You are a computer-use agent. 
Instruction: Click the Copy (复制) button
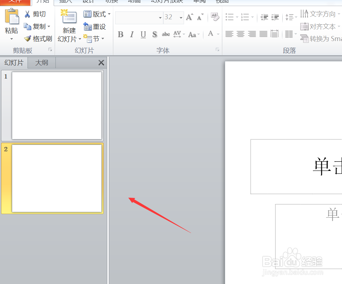click(35, 26)
